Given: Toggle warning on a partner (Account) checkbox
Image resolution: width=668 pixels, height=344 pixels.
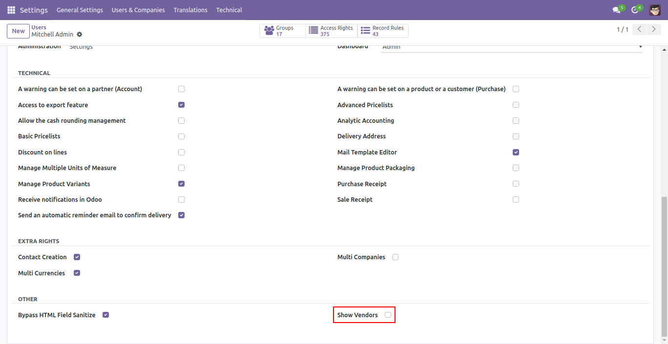Looking at the screenshot, I should (x=182, y=89).
